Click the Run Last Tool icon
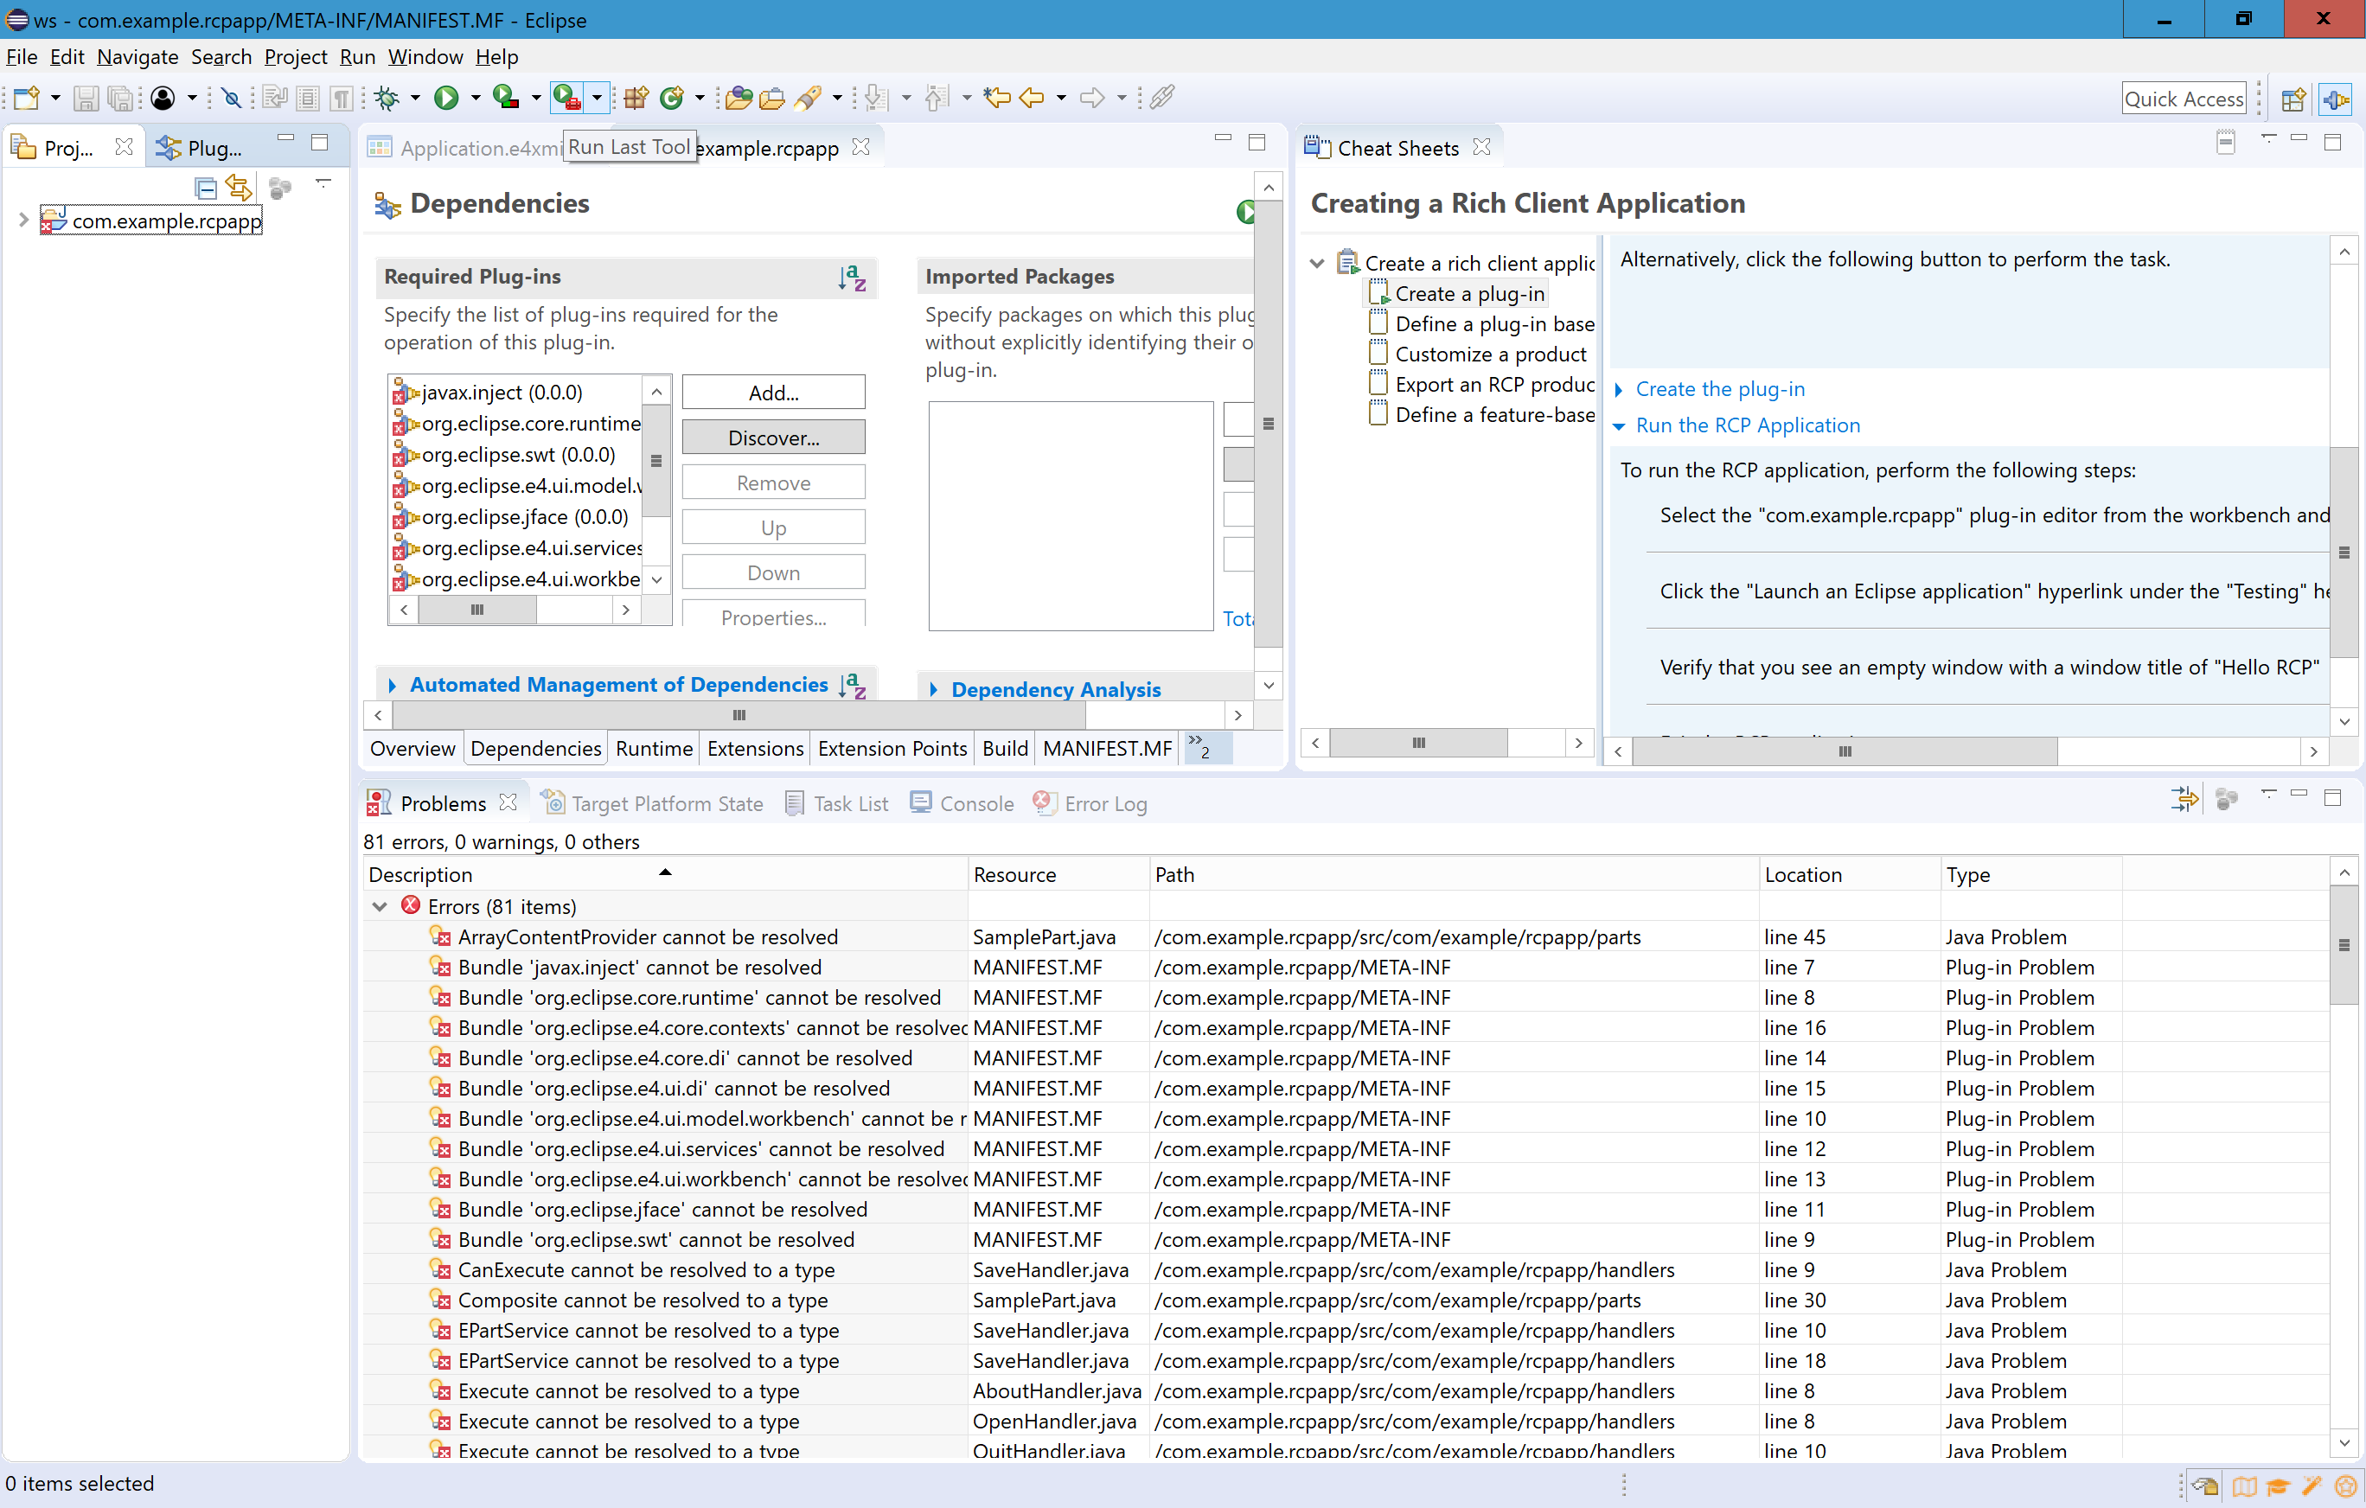The width and height of the screenshot is (2366, 1508). [568, 97]
